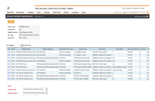Edit the row with charge code LIFTON=Lift On Charges
Screen dimensions: 155x101
tap(9, 79)
